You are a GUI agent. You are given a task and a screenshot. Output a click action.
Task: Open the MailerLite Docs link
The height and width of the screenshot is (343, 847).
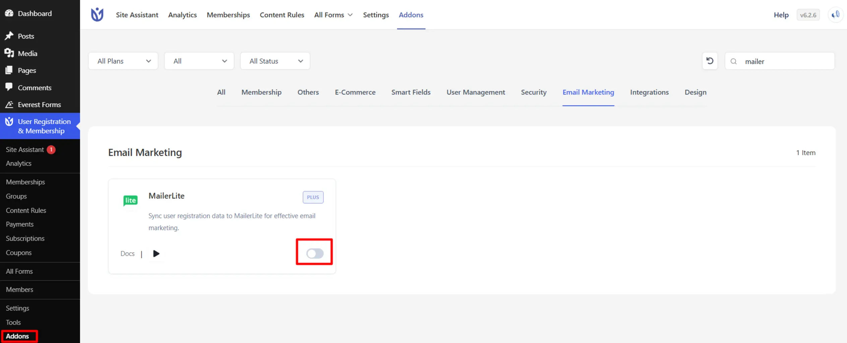[127, 254]
